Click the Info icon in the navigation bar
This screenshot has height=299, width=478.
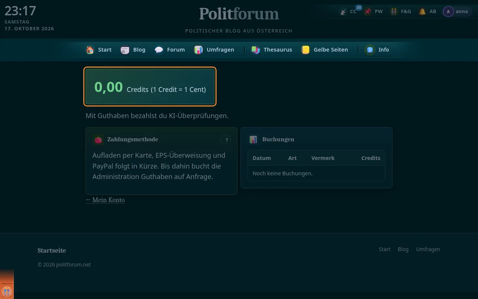(x=370, y=50)
